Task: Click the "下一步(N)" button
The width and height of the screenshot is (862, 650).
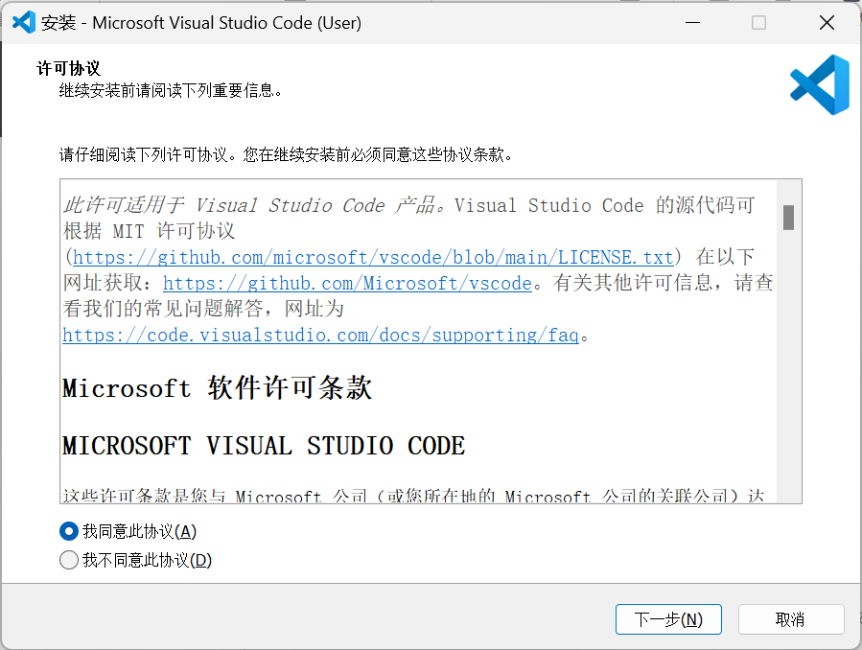Action: [x=668, y=619]
